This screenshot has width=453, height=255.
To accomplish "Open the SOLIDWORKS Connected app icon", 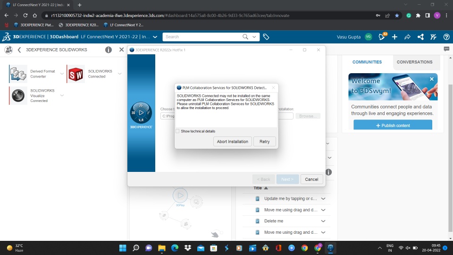I will [x=75, y=74].
